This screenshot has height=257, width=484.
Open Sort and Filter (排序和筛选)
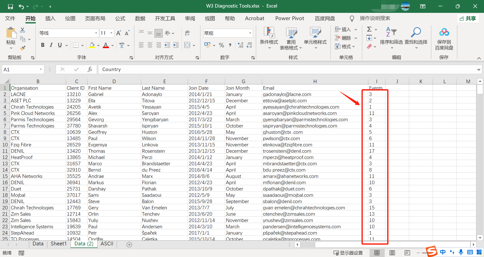coord(391,38)
